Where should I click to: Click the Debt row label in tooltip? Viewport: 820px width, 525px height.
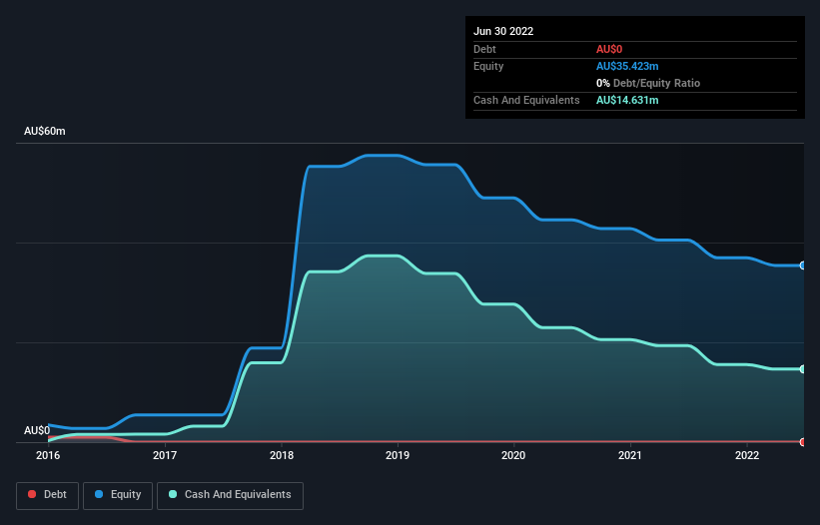[484, 49]
